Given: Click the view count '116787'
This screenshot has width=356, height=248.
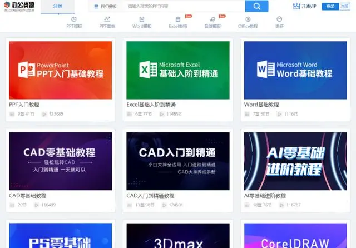Looking at the screenshot, I should [294, 205].
